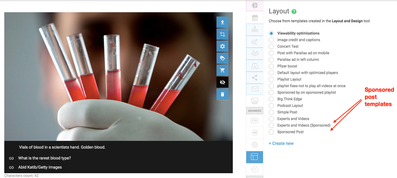Click the image caption text field
This screenshot has width=397, height=178.
(x=62, y=147)
